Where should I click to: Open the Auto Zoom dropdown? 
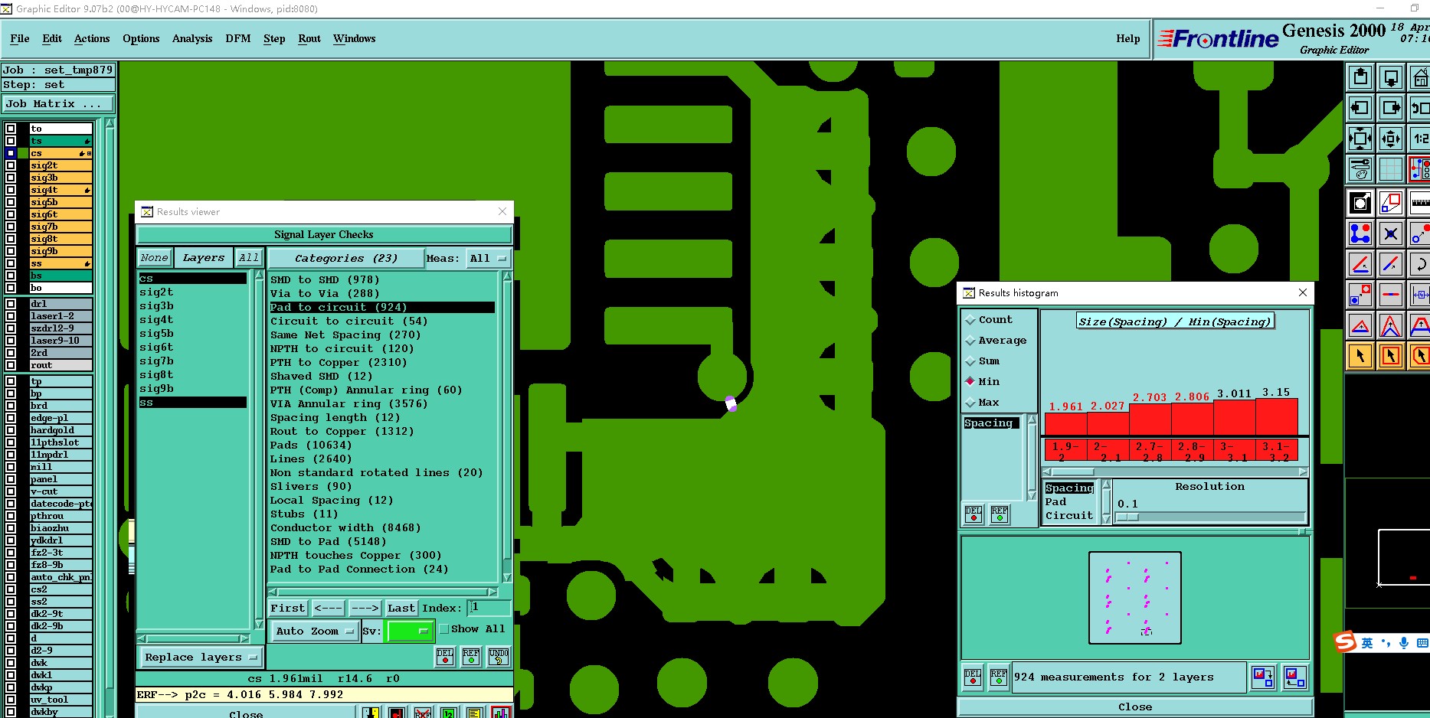click(x=315, y=631)
